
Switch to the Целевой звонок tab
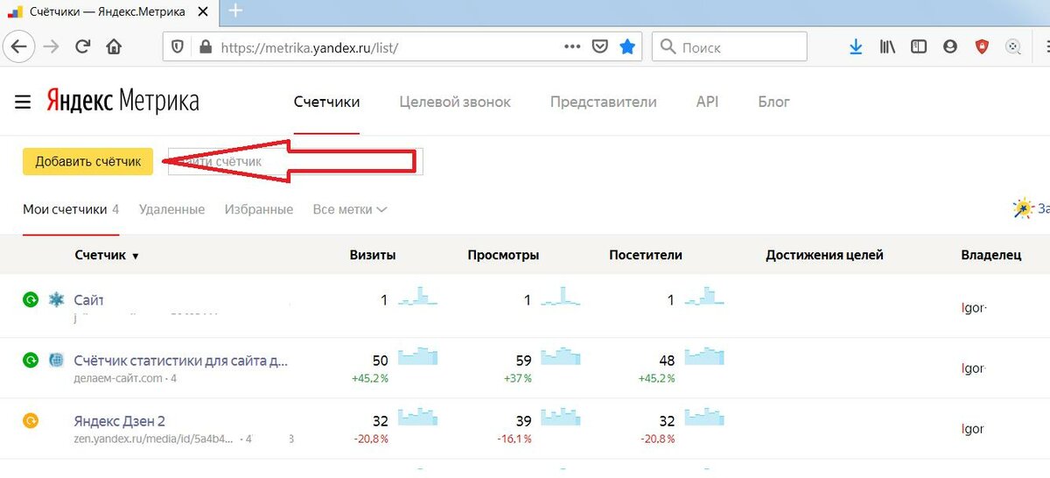click(x=454, y=102)
